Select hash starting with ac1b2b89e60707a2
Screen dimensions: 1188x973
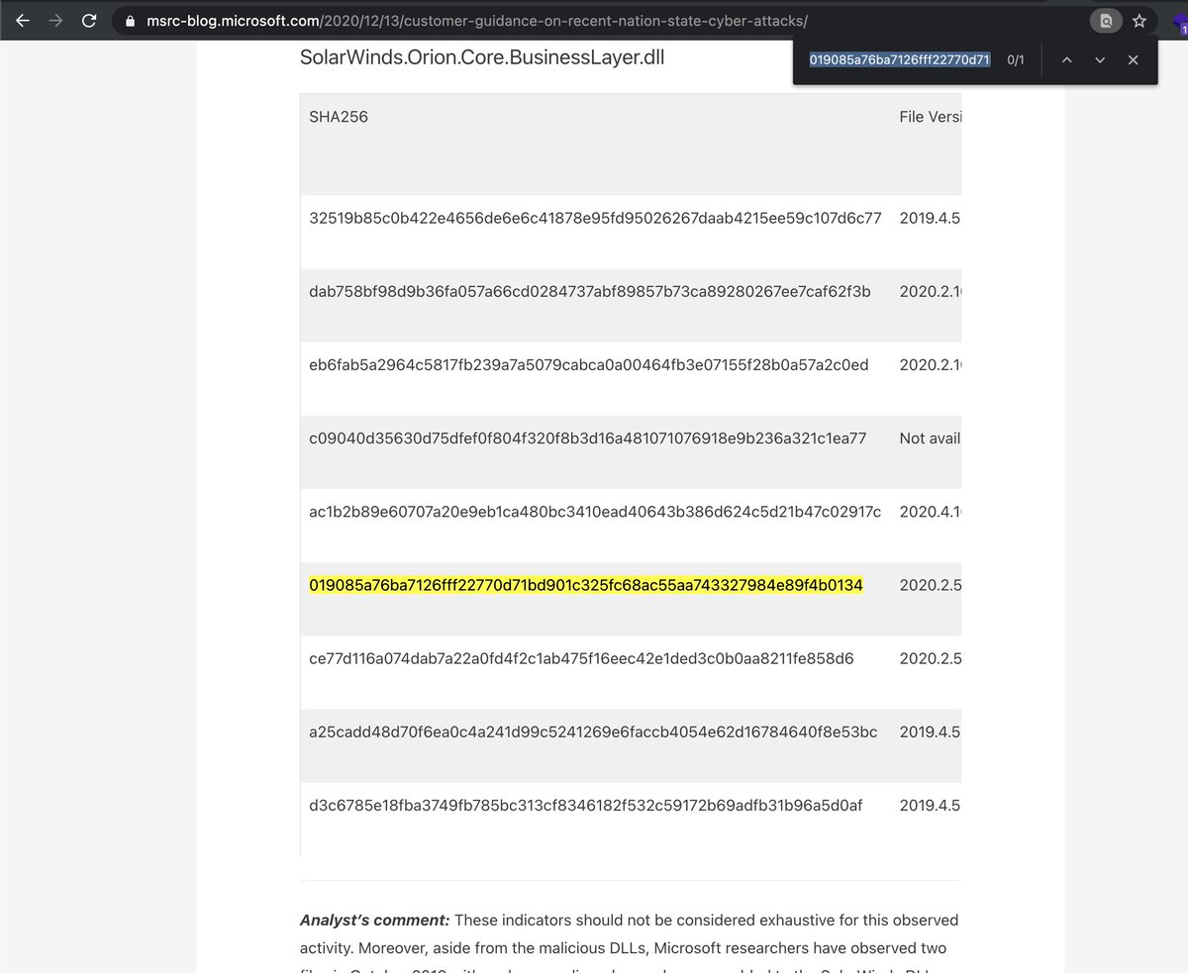pos(595,512)
